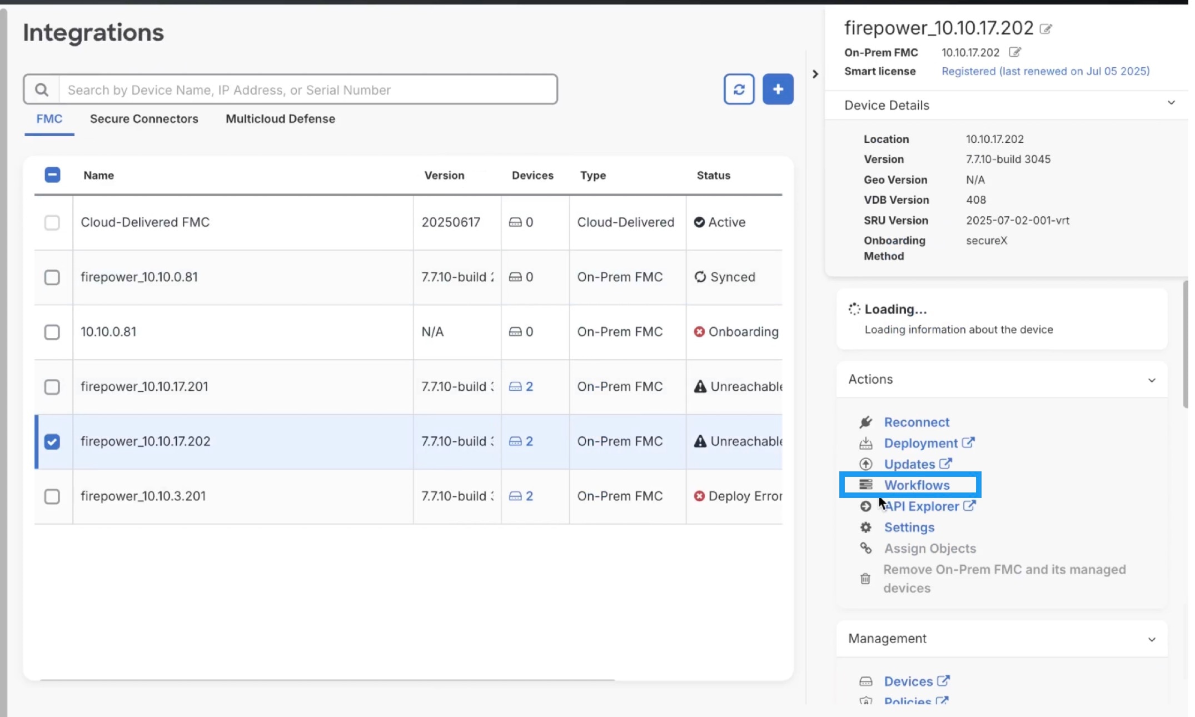Check the firepower_10.10.17.201 row checkbox

52,387
